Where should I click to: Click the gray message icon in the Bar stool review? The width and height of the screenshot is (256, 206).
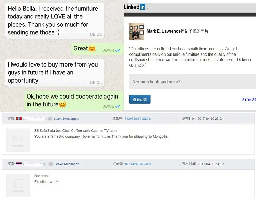tap(51, 164)
